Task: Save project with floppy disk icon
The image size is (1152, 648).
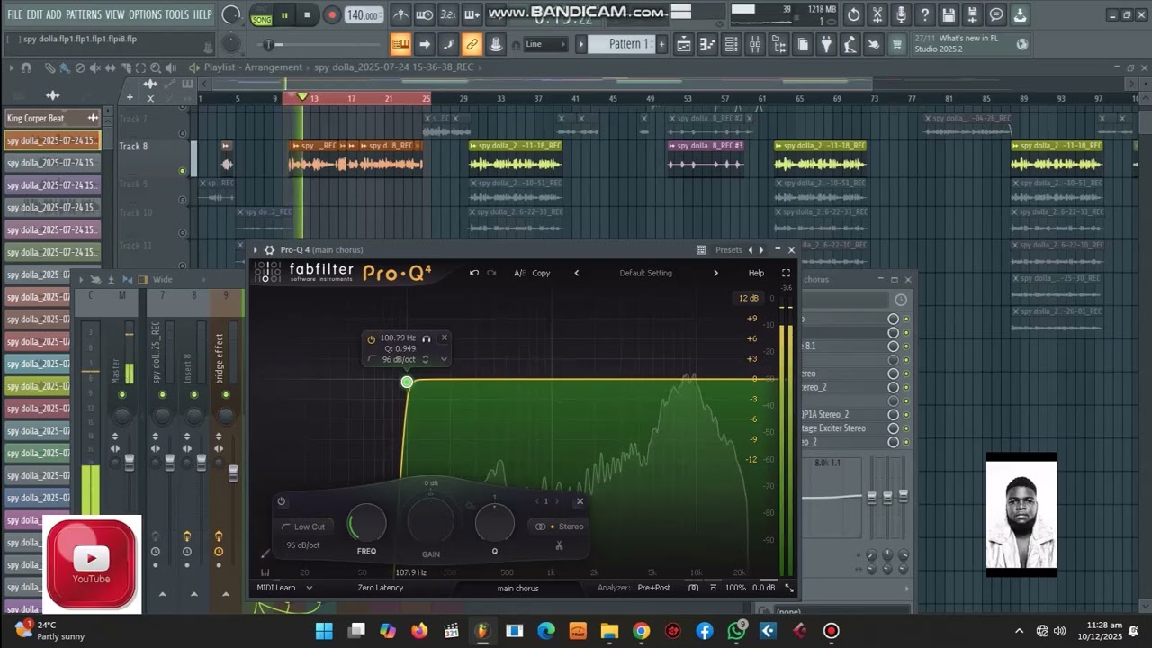Action: (949, 15)
